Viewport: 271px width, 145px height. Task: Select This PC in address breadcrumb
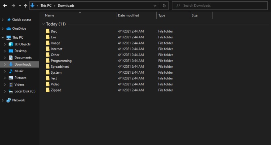coord(46,5)
